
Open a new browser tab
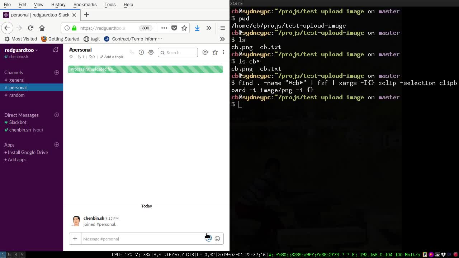[86, 15]
